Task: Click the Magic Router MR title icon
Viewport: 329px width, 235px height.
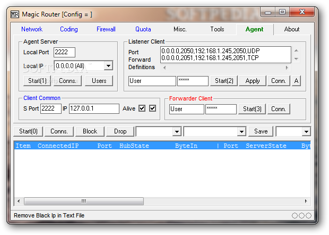Action: pos(15,14)
